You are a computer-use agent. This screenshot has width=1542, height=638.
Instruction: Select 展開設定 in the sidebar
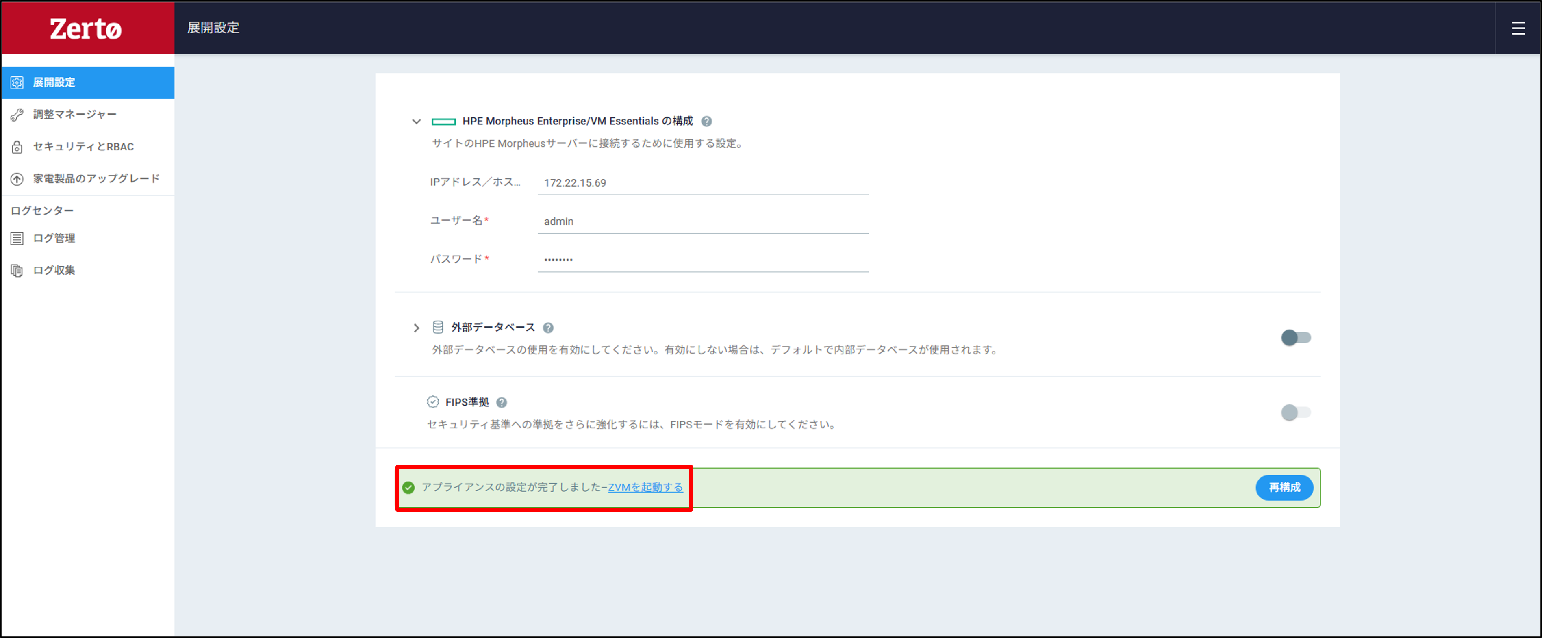tap(87, 82)
